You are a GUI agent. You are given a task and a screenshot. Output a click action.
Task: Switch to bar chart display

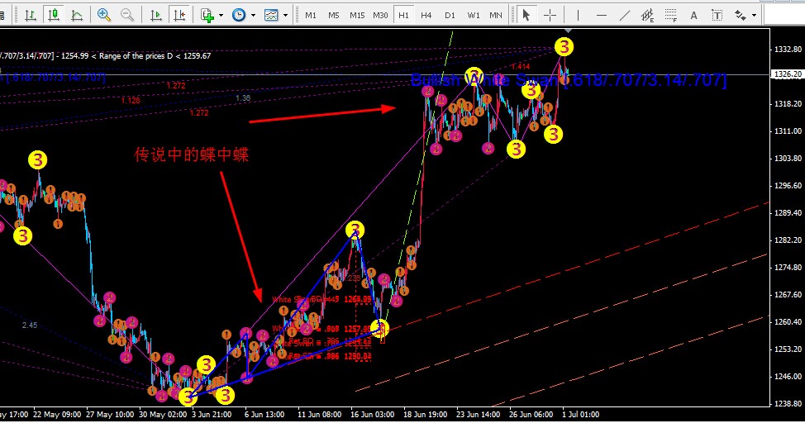(31, 16)
